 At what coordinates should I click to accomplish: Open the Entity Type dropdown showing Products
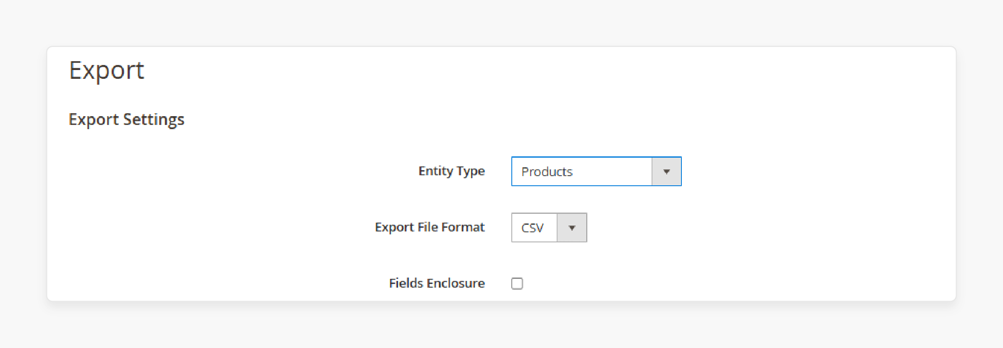596,171
